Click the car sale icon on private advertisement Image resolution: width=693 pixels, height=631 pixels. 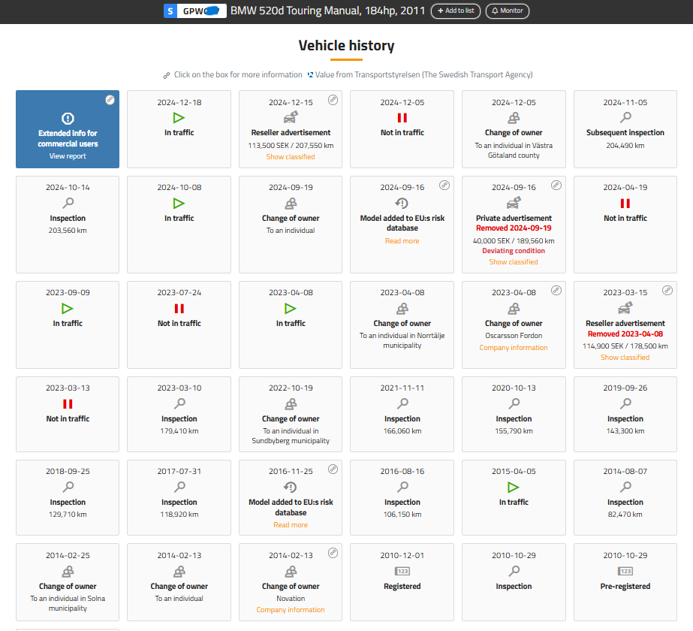(x=514, y=204)
